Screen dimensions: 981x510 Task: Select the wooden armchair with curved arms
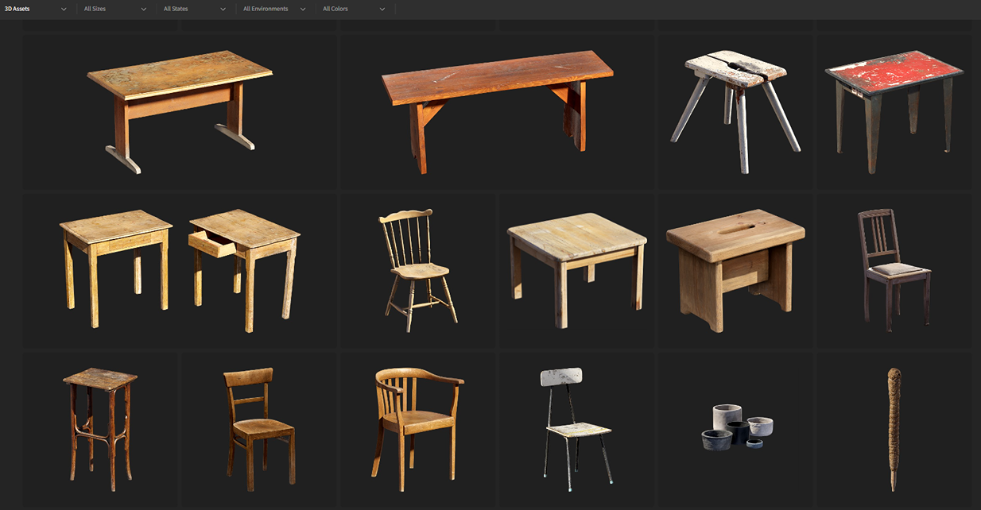pyautogui.click(x=417, y=429)
